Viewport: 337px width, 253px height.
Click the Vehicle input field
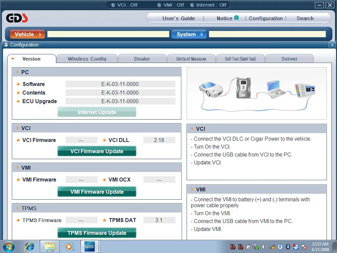click(108, 34)
